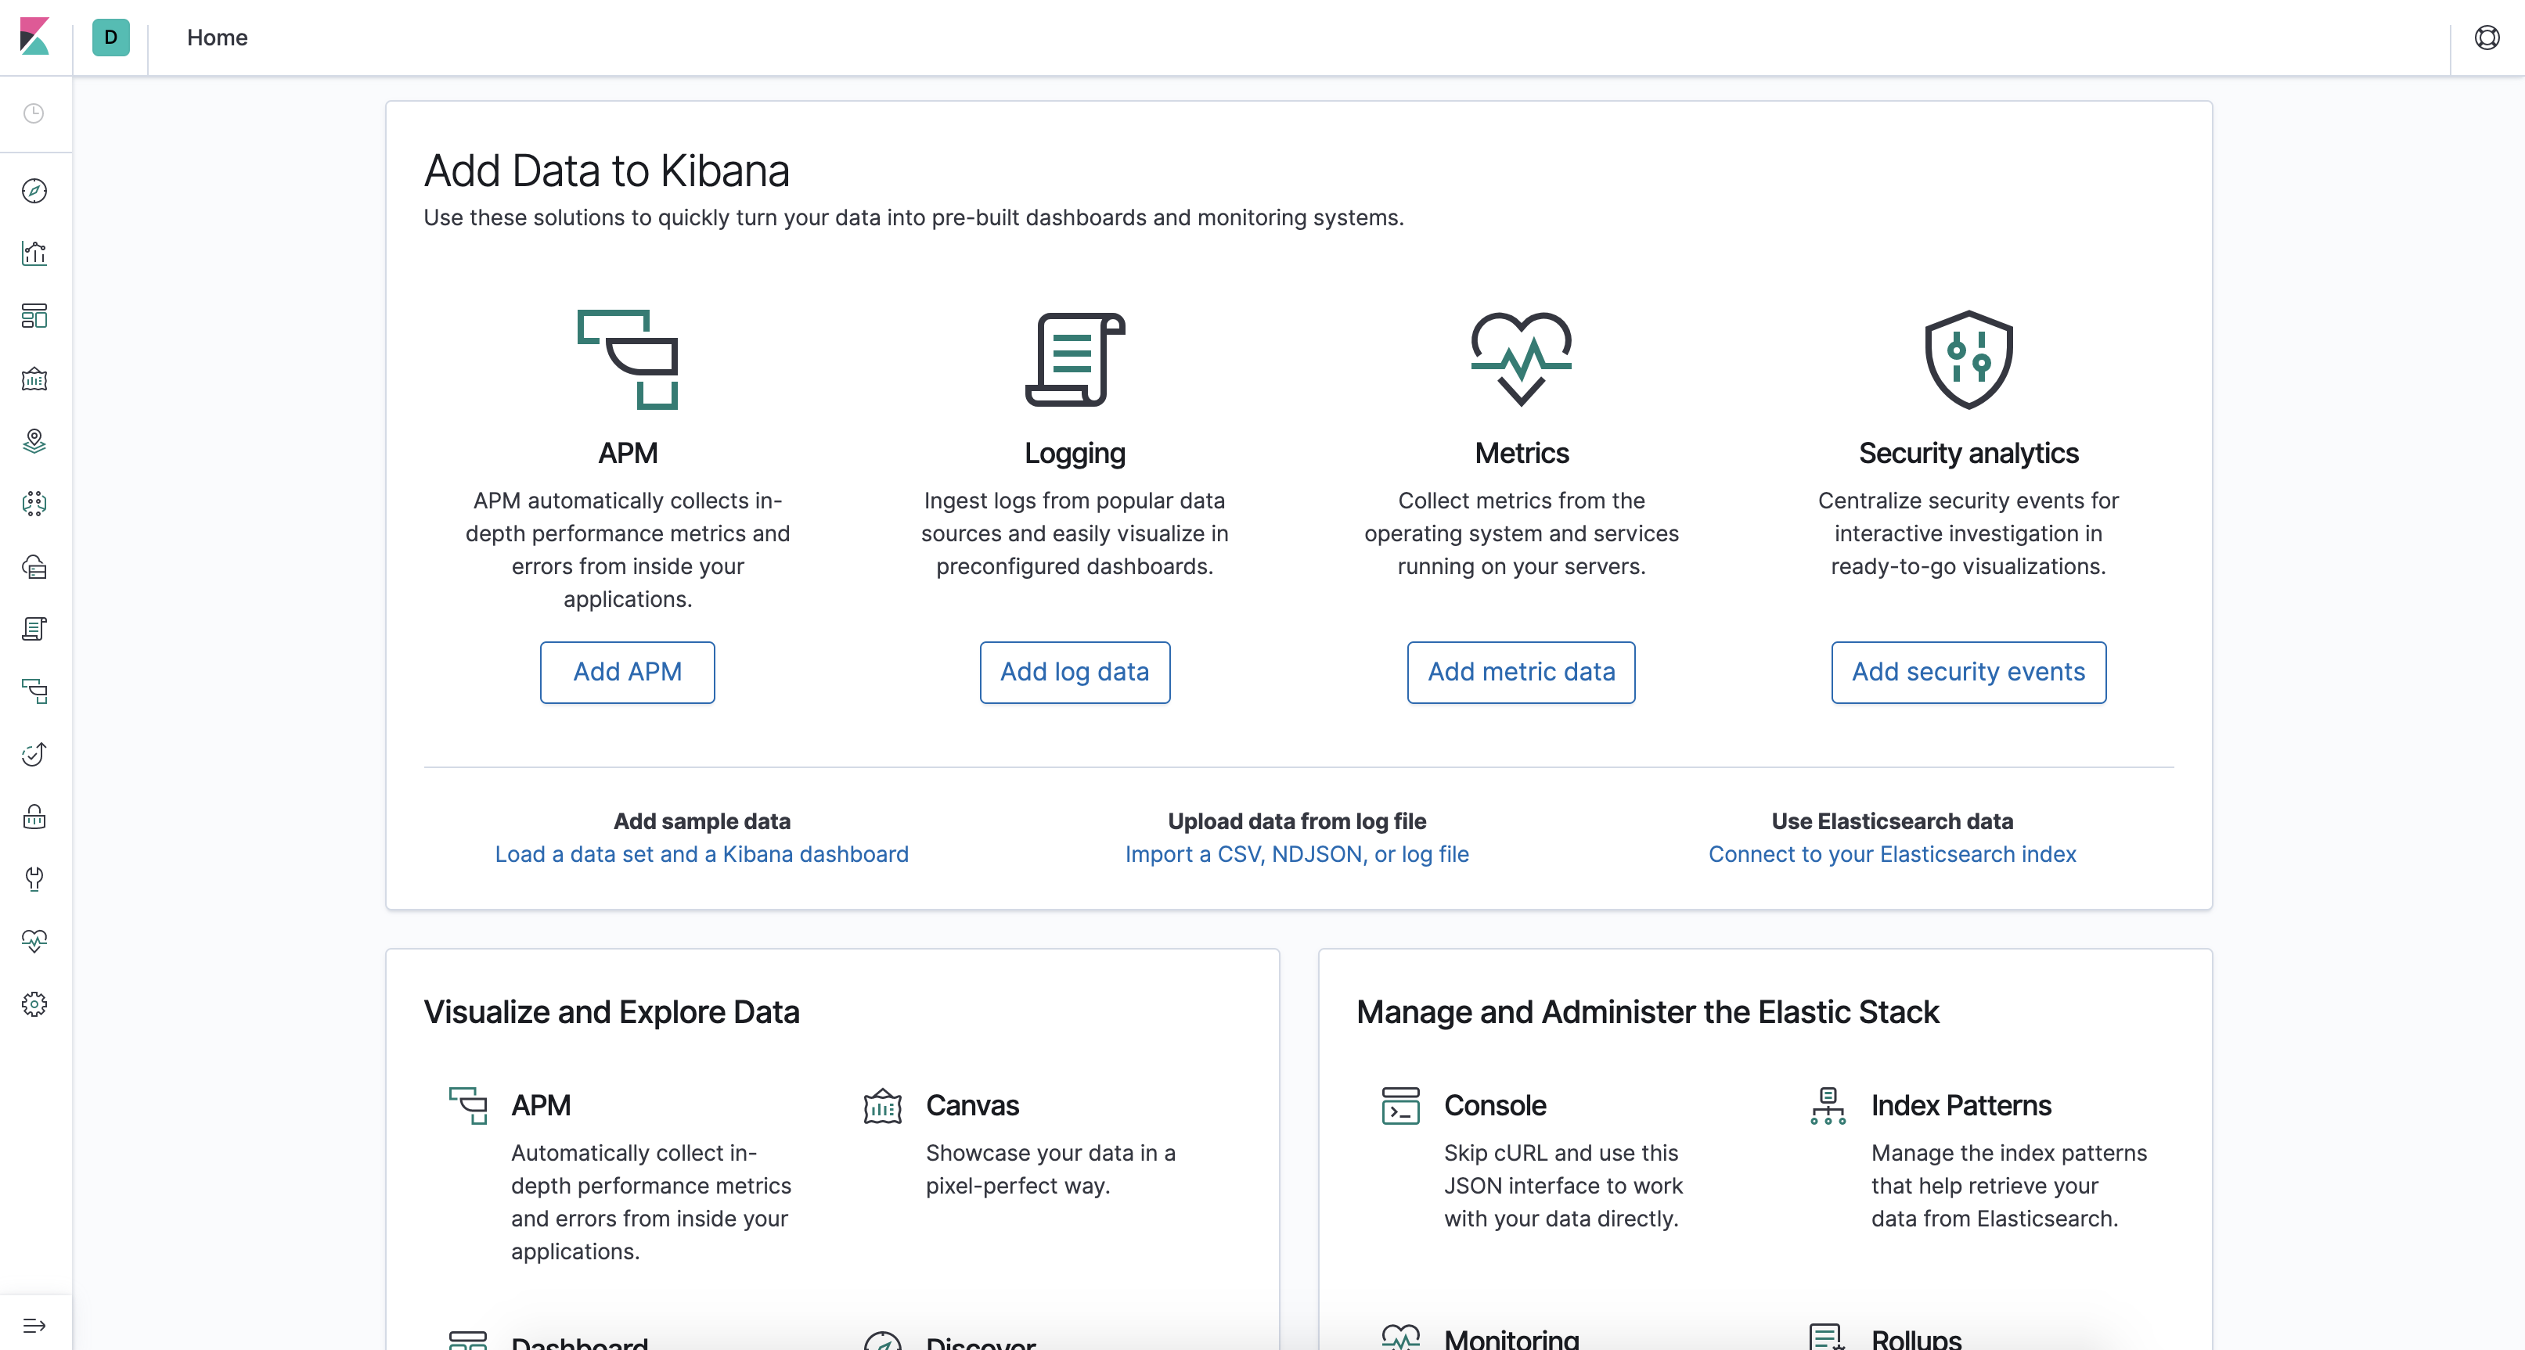The width and height of the screenshot is (2525, 1350).
Task: Open Discover from the compass sidebar icon
Action: point(34,191)
